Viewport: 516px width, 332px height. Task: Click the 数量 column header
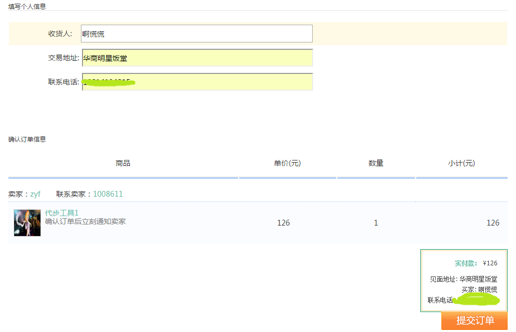tap(376, 163)
